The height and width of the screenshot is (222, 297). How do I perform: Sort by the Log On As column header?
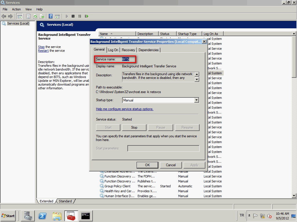click(213, 34)
